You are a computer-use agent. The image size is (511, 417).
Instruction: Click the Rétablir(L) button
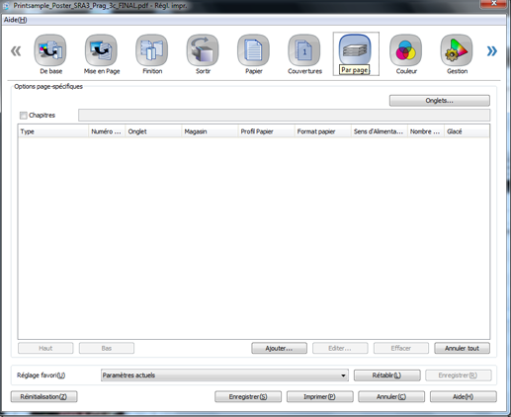pyautogui.click(x=387, y=375)
